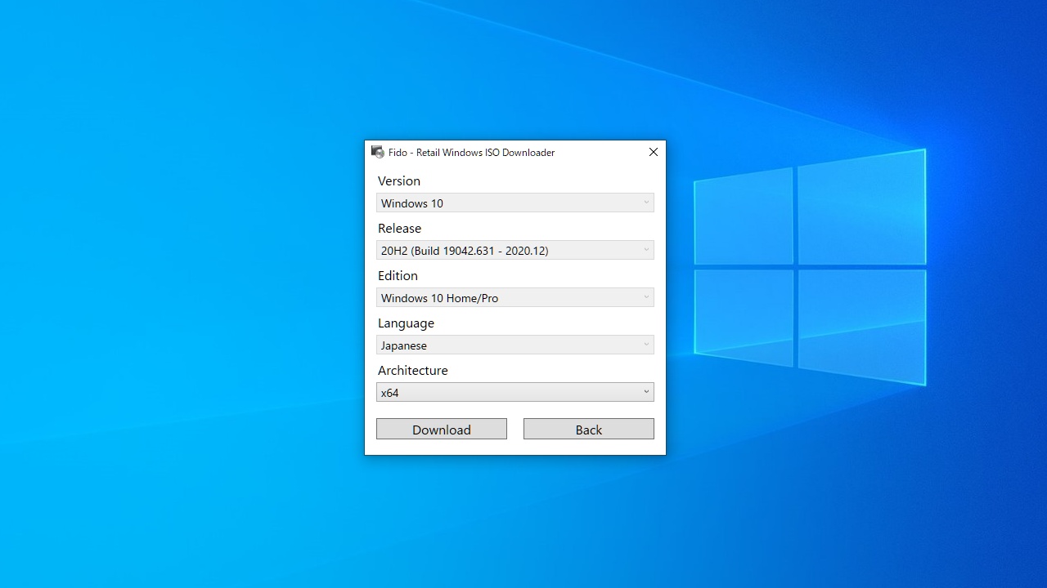This screenshot has height=588, width=1047.
Task: Click the Version label text
Action: pyautogui.click(x=399, y=180)
